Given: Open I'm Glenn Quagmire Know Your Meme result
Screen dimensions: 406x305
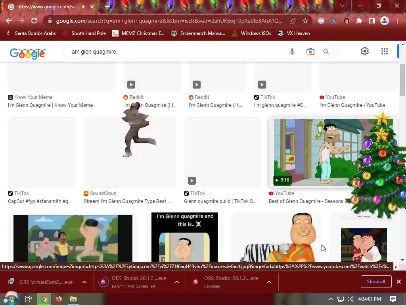Looking at the screenshot, I should tap(50, 105).
